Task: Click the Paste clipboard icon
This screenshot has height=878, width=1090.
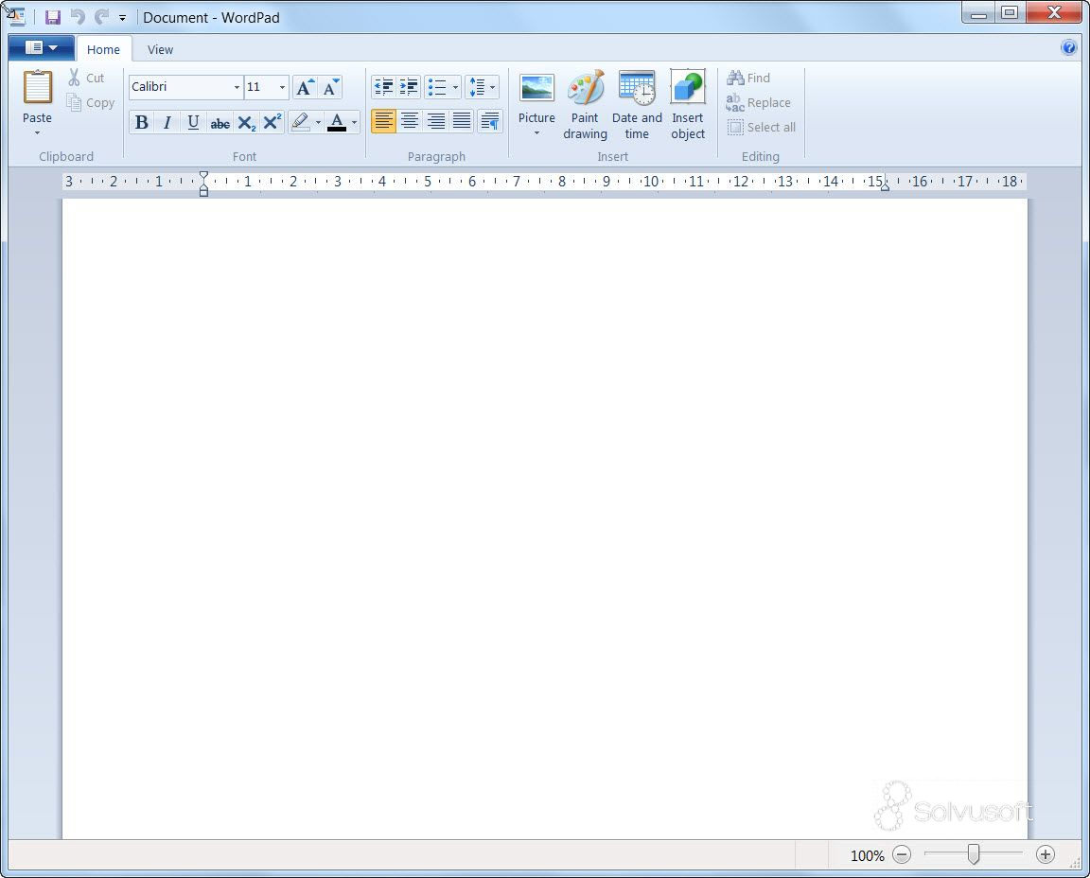Action: tap(38, 88)
